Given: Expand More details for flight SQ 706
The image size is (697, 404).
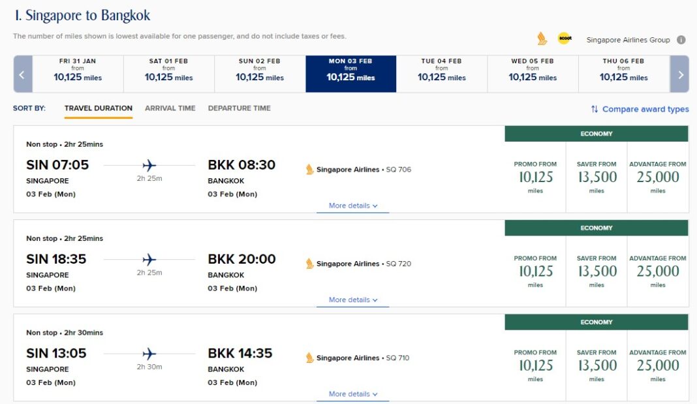Looking at the screenshot, I should [352, 205].
